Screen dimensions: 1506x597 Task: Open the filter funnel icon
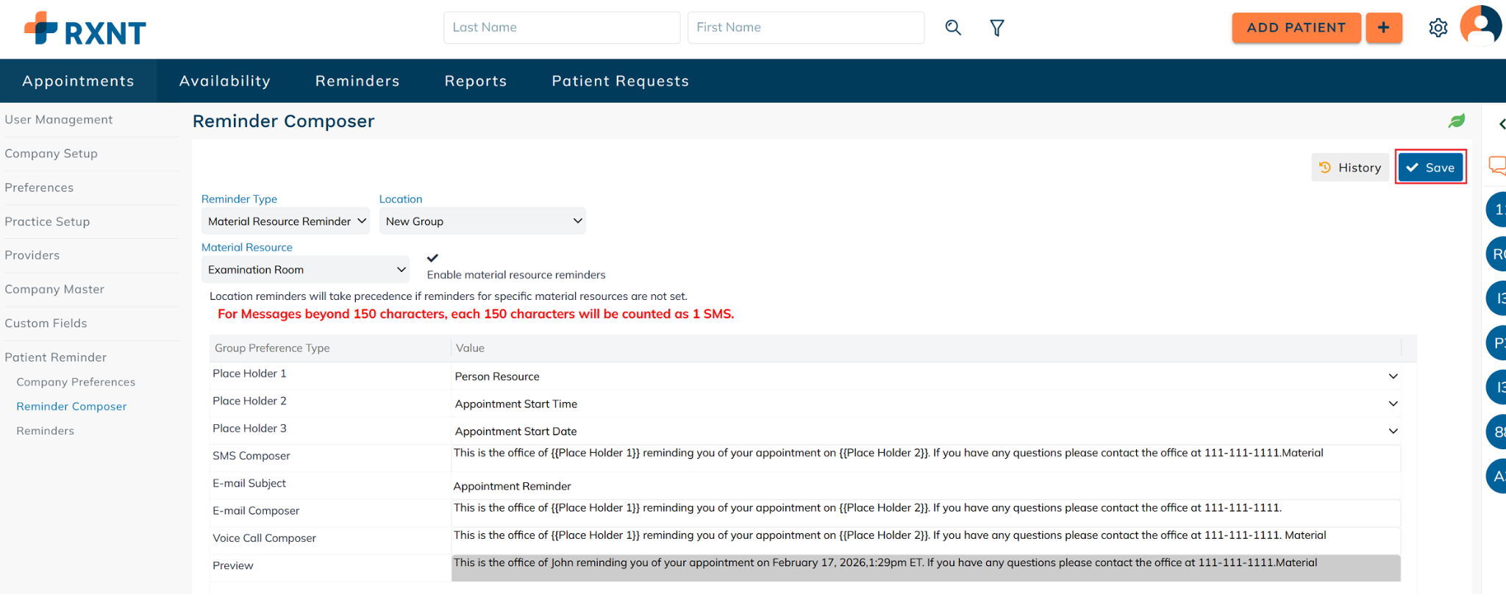996,28
